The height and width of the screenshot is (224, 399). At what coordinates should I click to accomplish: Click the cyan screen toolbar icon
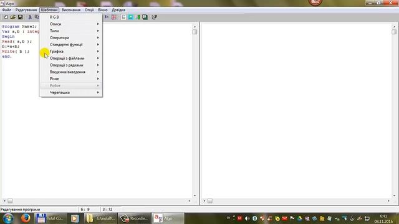130,17
